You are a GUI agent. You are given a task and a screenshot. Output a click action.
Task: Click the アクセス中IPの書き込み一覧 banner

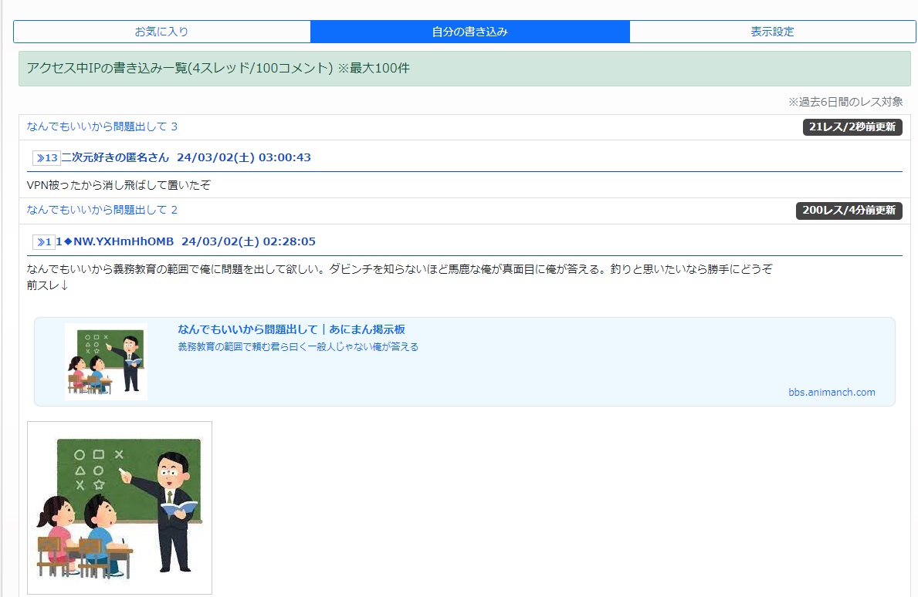[x=218, y=69]
